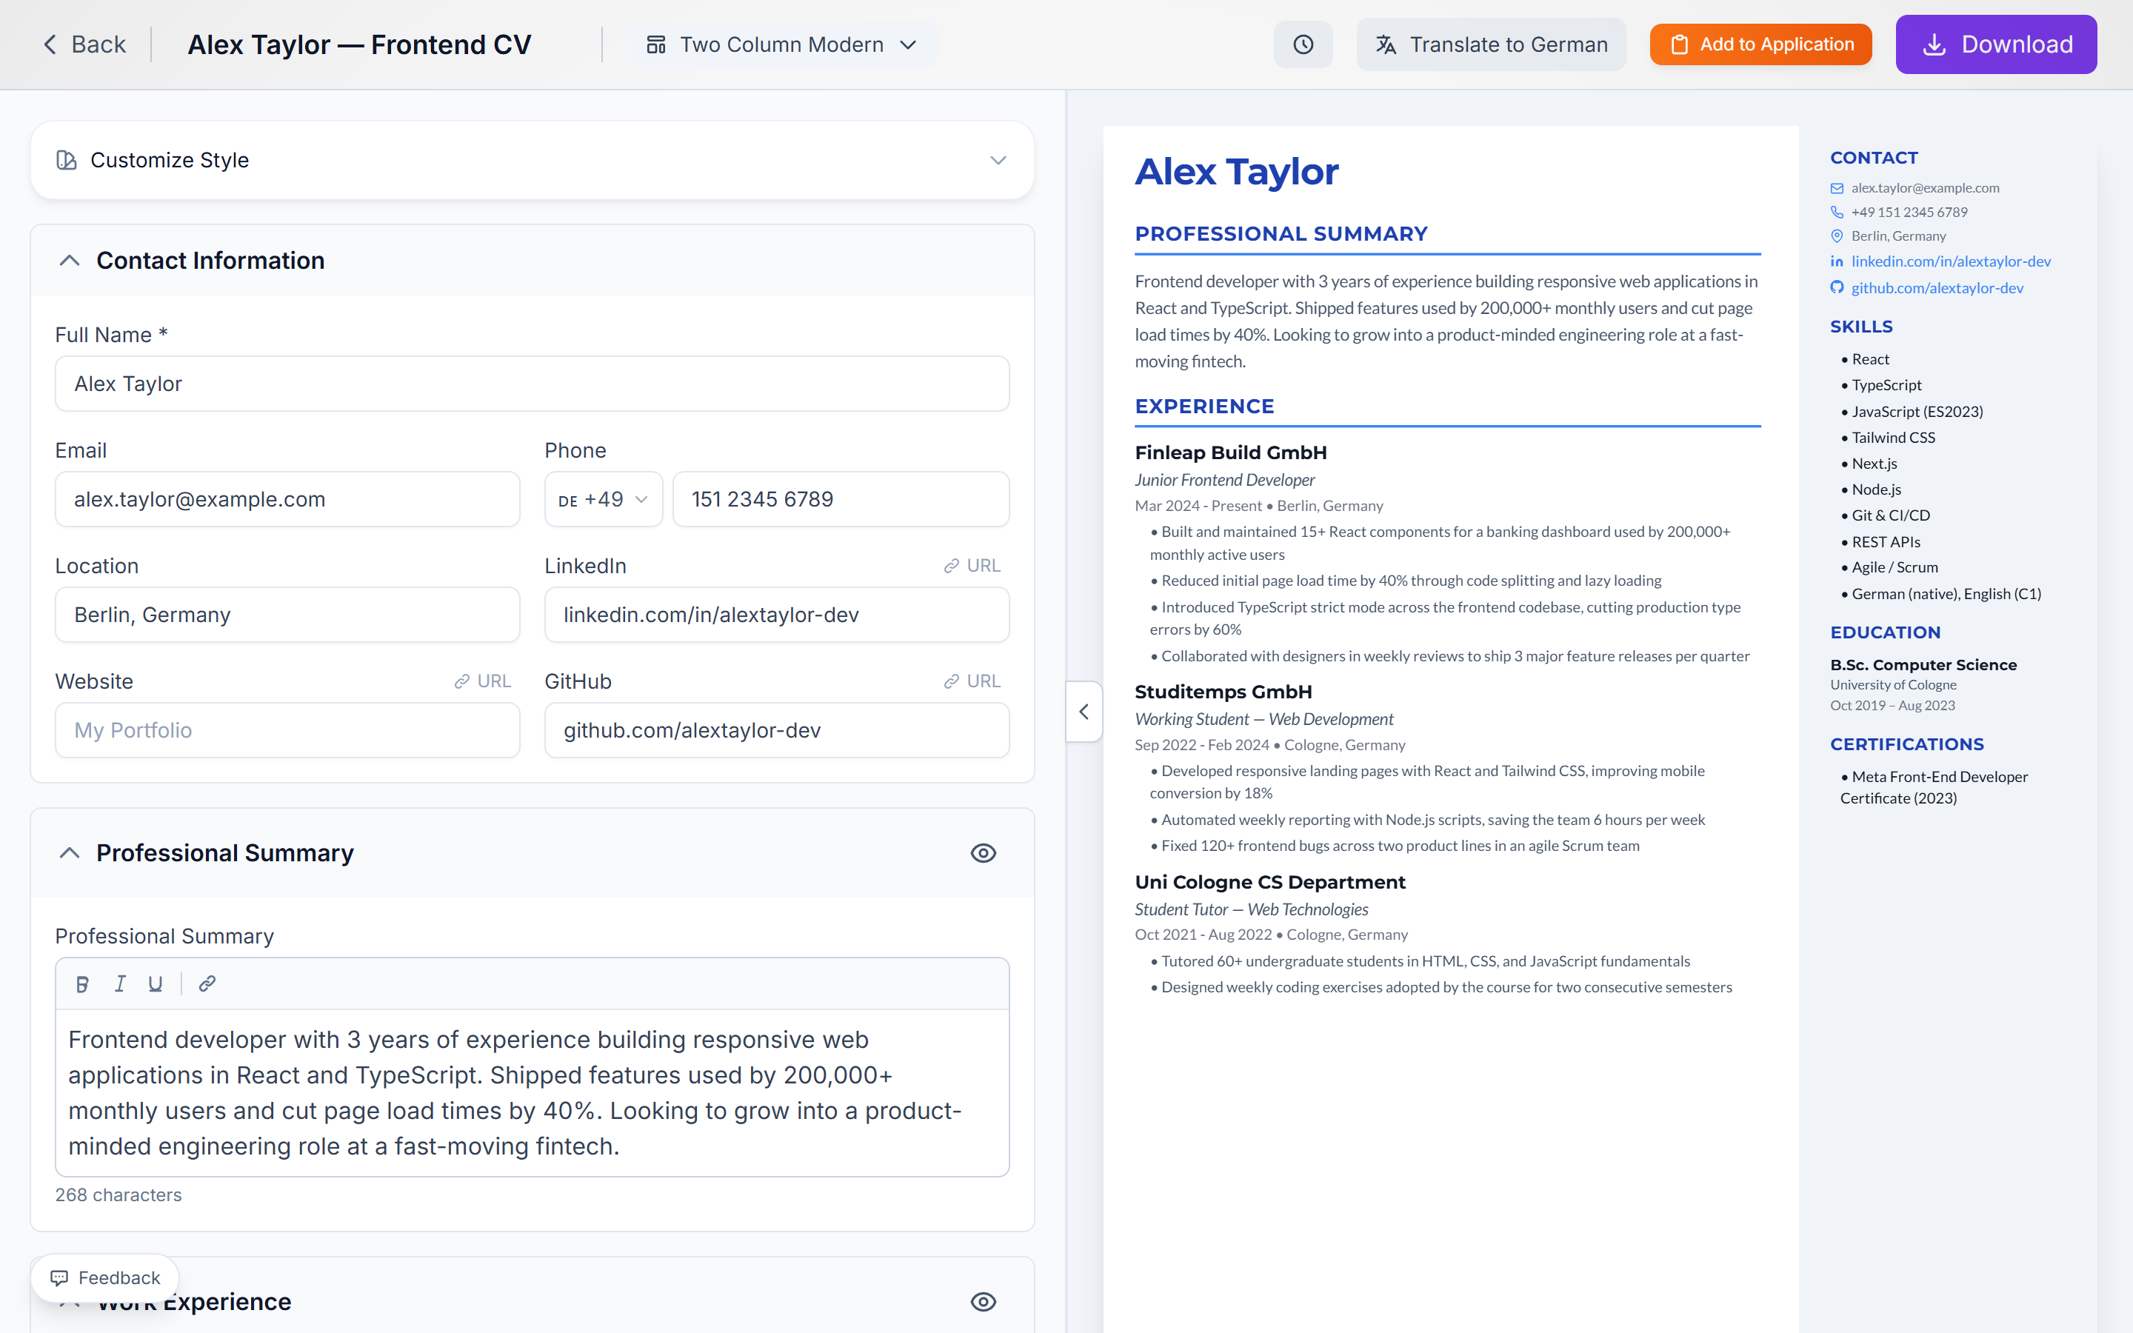This screenshot has width=2133, height=1333.
Task: Toggle Website URL link option
Action: coord(483,681)
